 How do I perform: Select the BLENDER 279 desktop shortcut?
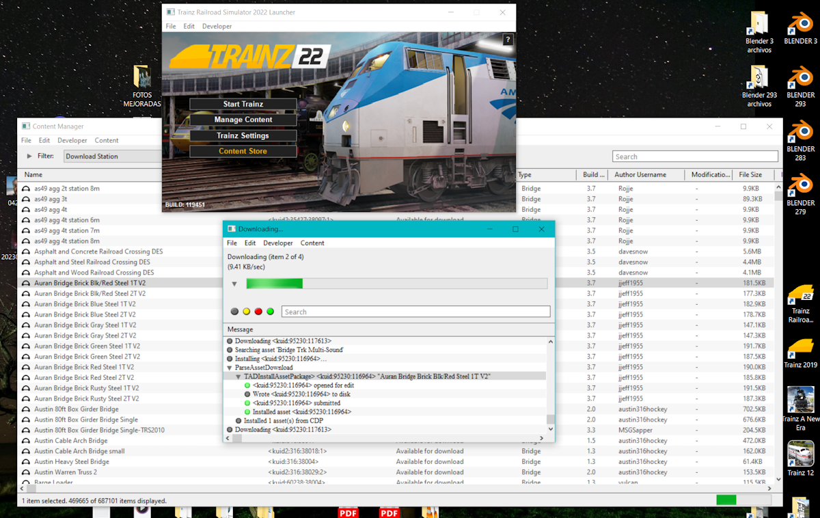click(x=800, y=194)
